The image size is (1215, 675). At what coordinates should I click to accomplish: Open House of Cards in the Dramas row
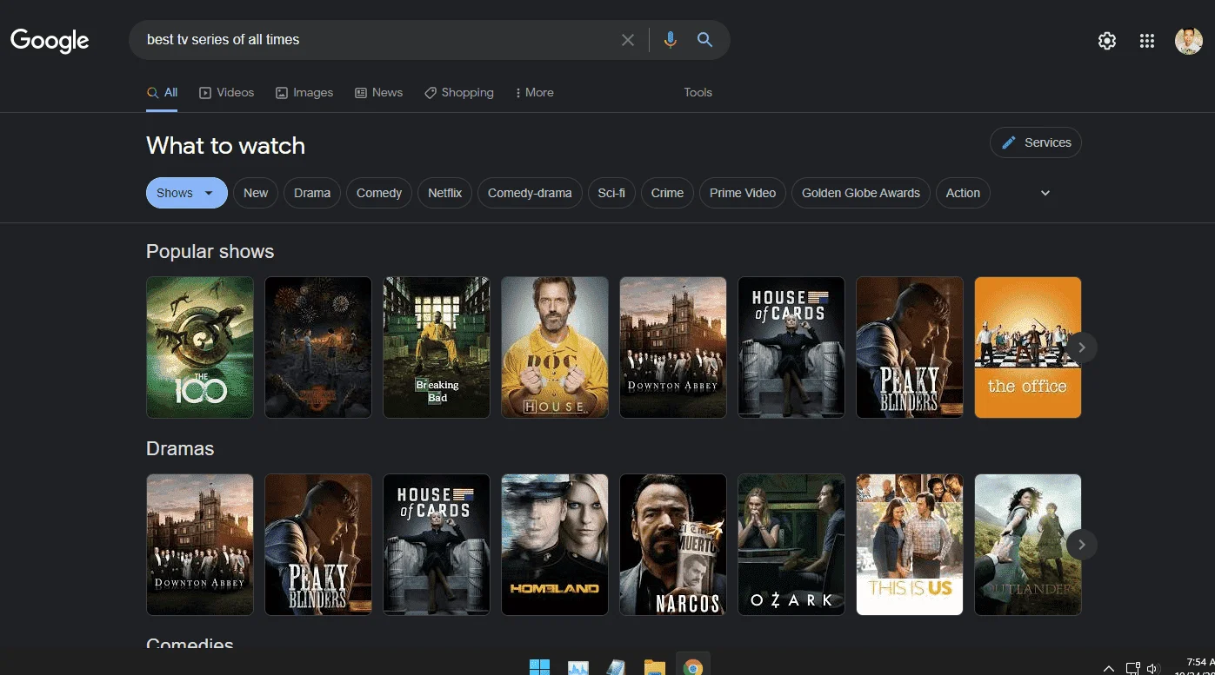437,545
